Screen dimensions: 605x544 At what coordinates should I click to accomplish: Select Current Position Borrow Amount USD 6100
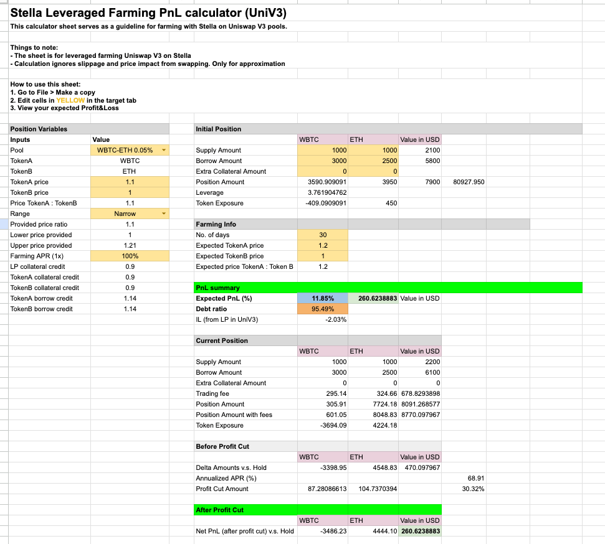[x=420, y=372]
